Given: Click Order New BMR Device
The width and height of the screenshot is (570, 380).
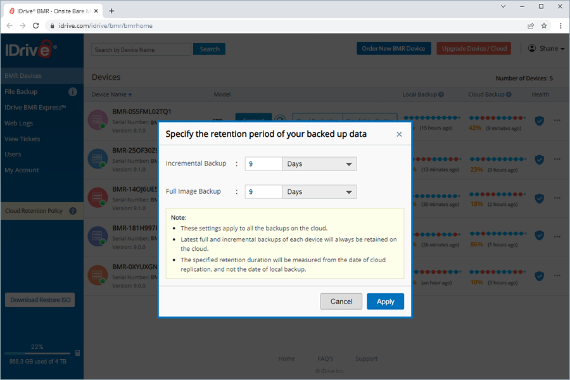Looking at the screenshot, I should click(x=394, y=48).
